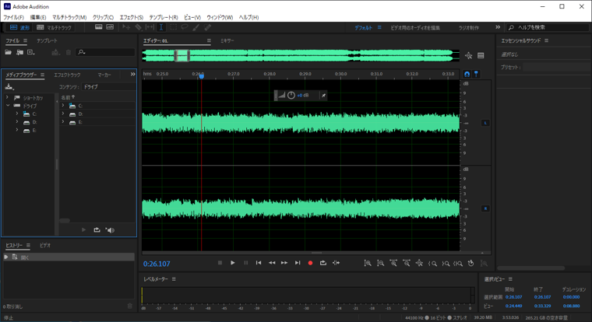Screen dimensions: 592x322
Task: Open the コンテンツ ドライブ dropdown
Action: [108, 87]
